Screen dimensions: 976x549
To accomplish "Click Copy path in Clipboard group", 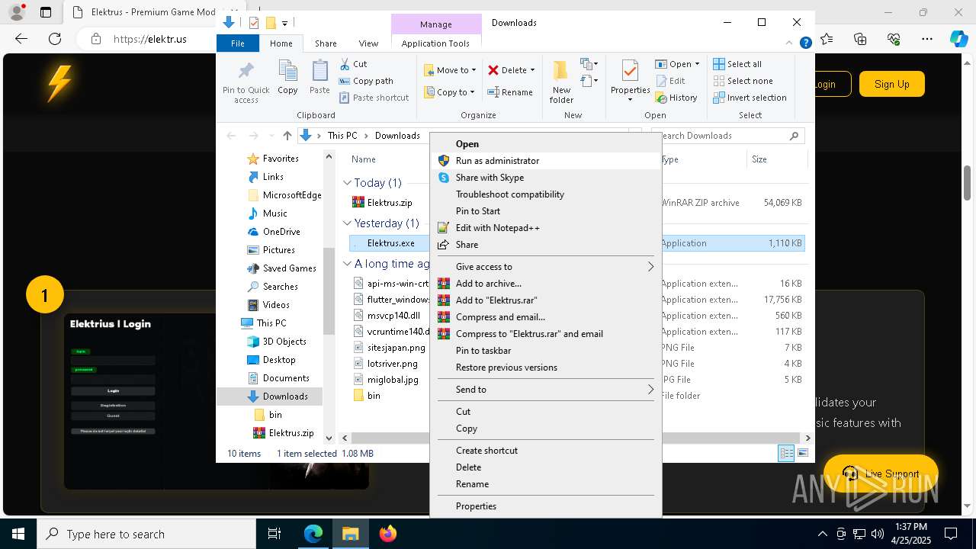I will click(366, 81).
